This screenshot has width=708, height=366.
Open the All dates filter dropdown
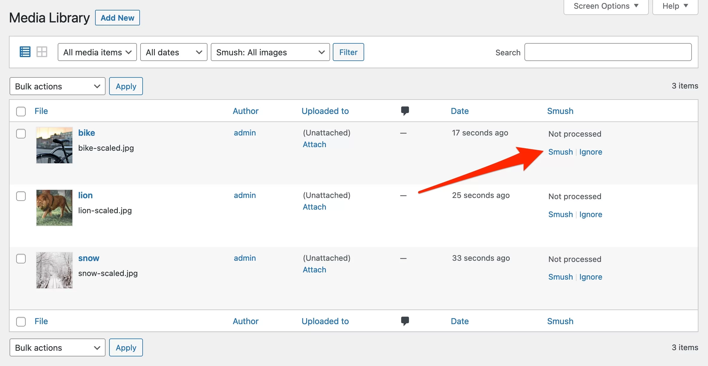pos(173,52)
